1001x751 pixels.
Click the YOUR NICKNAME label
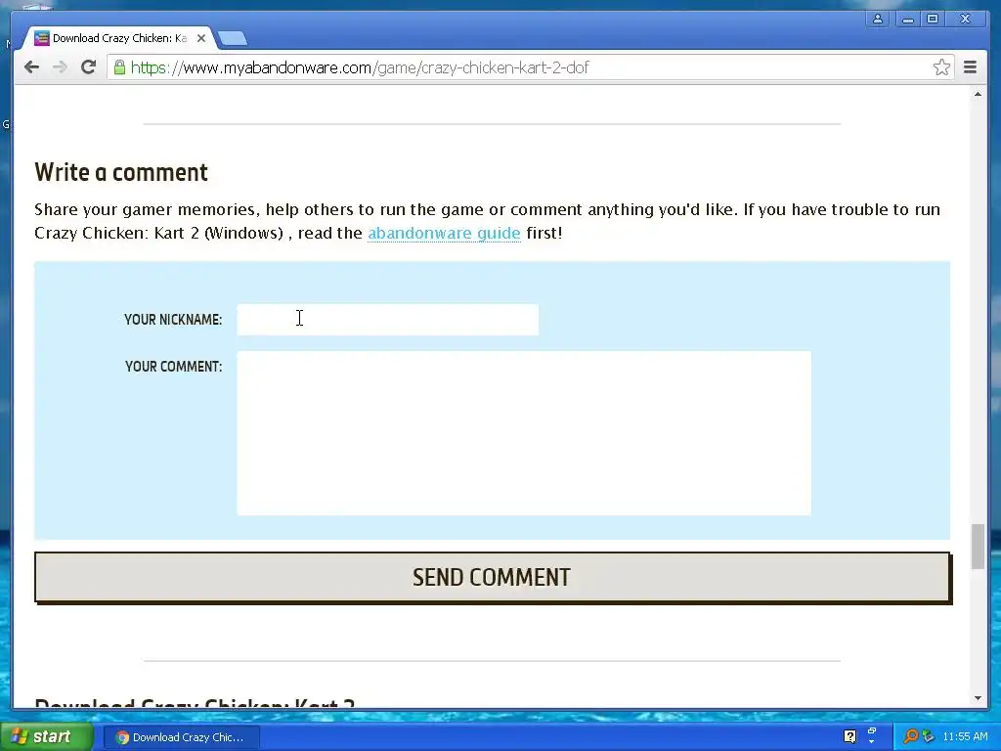click(x=173, y=320)
